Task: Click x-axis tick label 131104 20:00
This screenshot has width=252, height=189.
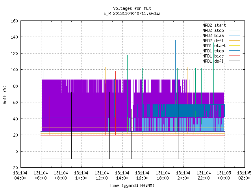Action: [183, 176]
